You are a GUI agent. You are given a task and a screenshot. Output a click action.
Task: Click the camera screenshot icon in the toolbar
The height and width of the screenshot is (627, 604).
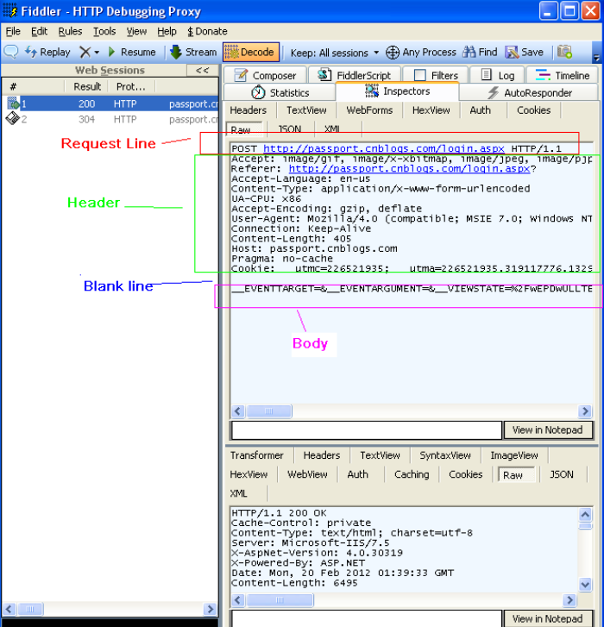(565, 52)
